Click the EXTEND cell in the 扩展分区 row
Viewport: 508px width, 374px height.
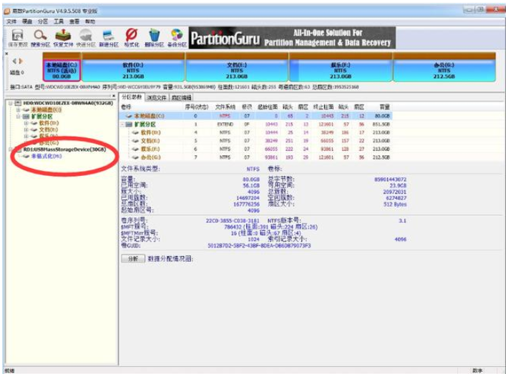point(225,124)
